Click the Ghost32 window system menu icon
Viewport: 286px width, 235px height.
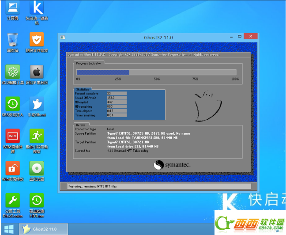coord(63,38)
